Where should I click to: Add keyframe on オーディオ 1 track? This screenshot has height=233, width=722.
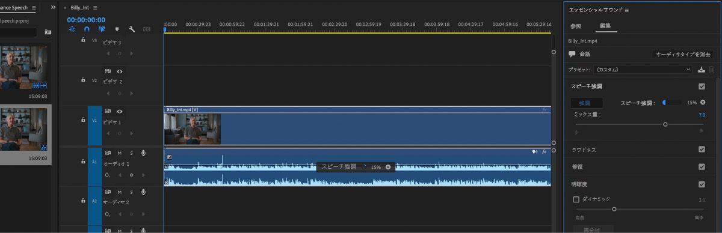131,175
